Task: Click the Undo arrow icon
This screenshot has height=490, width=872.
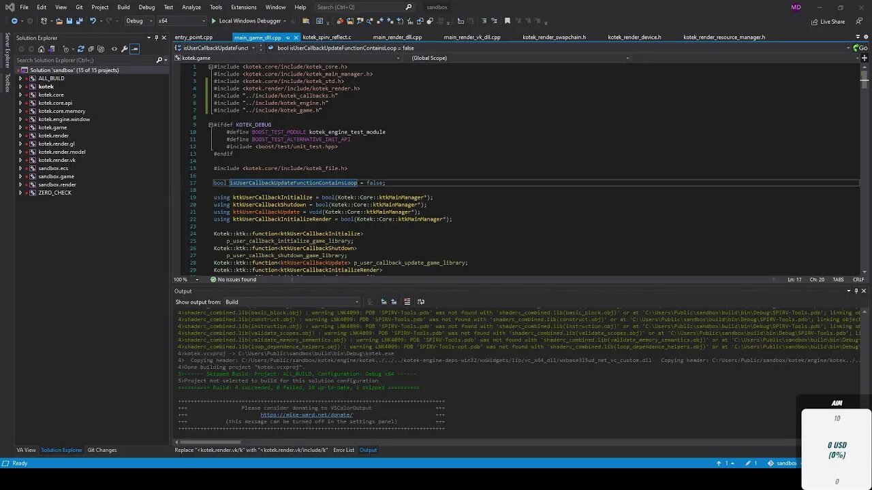Action: [93, 21]
